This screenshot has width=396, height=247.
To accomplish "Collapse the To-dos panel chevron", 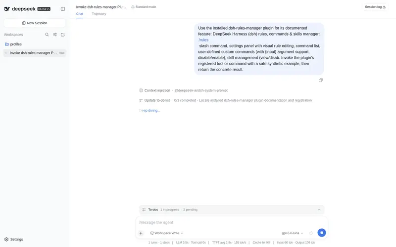I will [319, 209].
